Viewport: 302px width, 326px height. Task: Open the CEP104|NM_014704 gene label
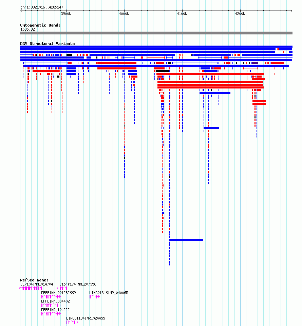37,284
